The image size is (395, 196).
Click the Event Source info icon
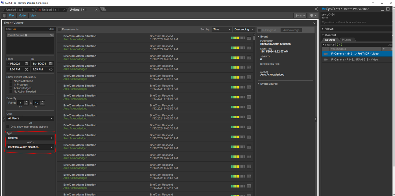pyautogui.click(x=26, y=35)
